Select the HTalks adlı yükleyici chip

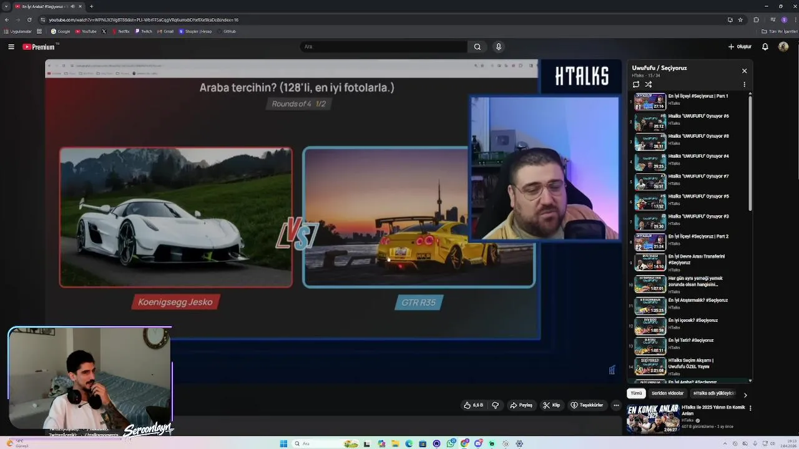pyautogui.click(x=714, y=393)
